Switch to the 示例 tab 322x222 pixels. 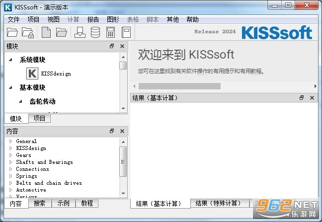coord(64,203)
